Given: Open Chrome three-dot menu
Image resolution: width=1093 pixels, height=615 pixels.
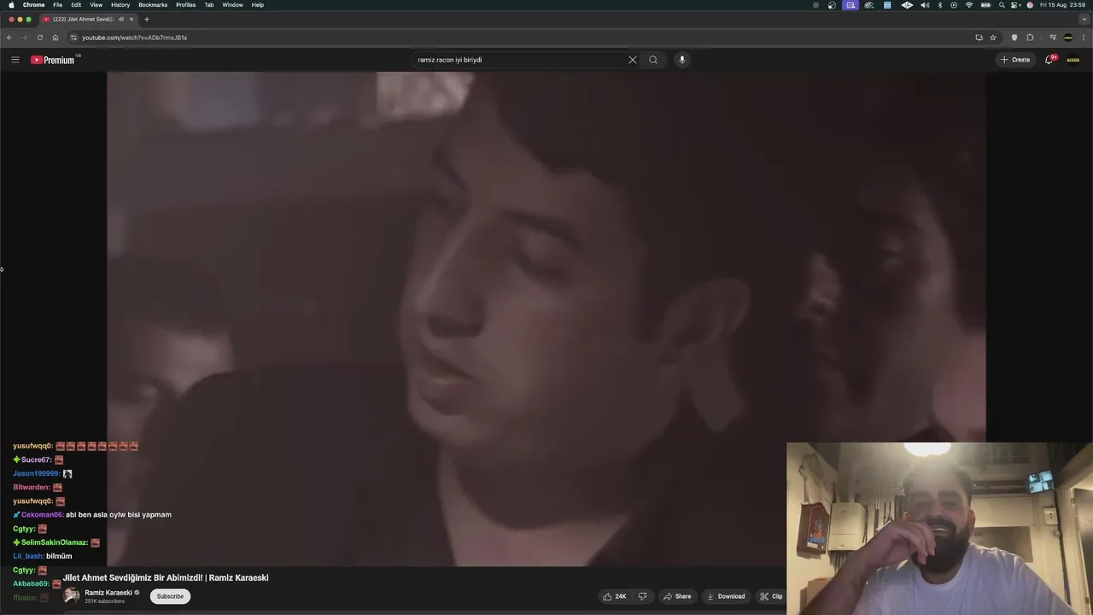Looking at the screenshot, I should tap(1084, 38).
